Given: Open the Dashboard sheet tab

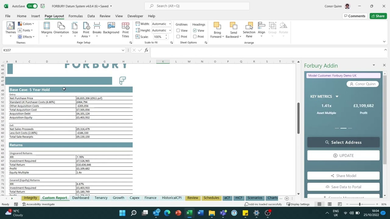Looking at the screenshot, I should (x=81, y=198).
